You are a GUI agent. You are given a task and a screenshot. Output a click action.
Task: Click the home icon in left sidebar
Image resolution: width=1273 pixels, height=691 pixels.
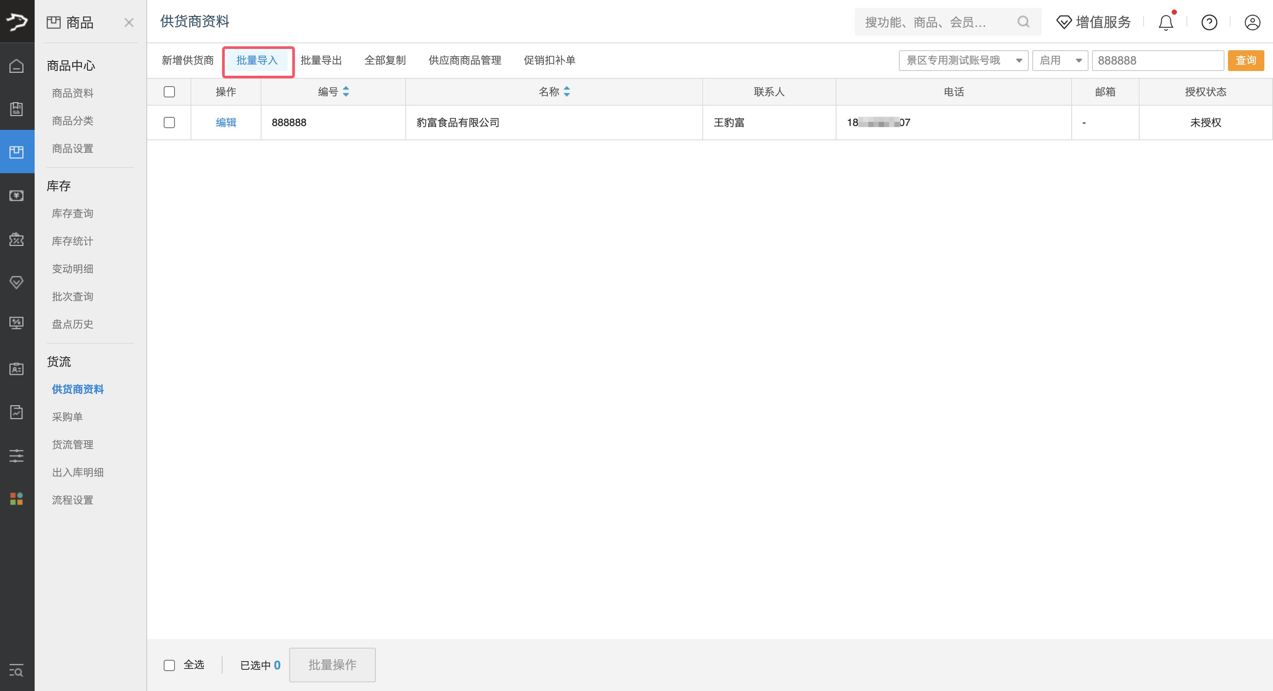click(x=16, y=65)
